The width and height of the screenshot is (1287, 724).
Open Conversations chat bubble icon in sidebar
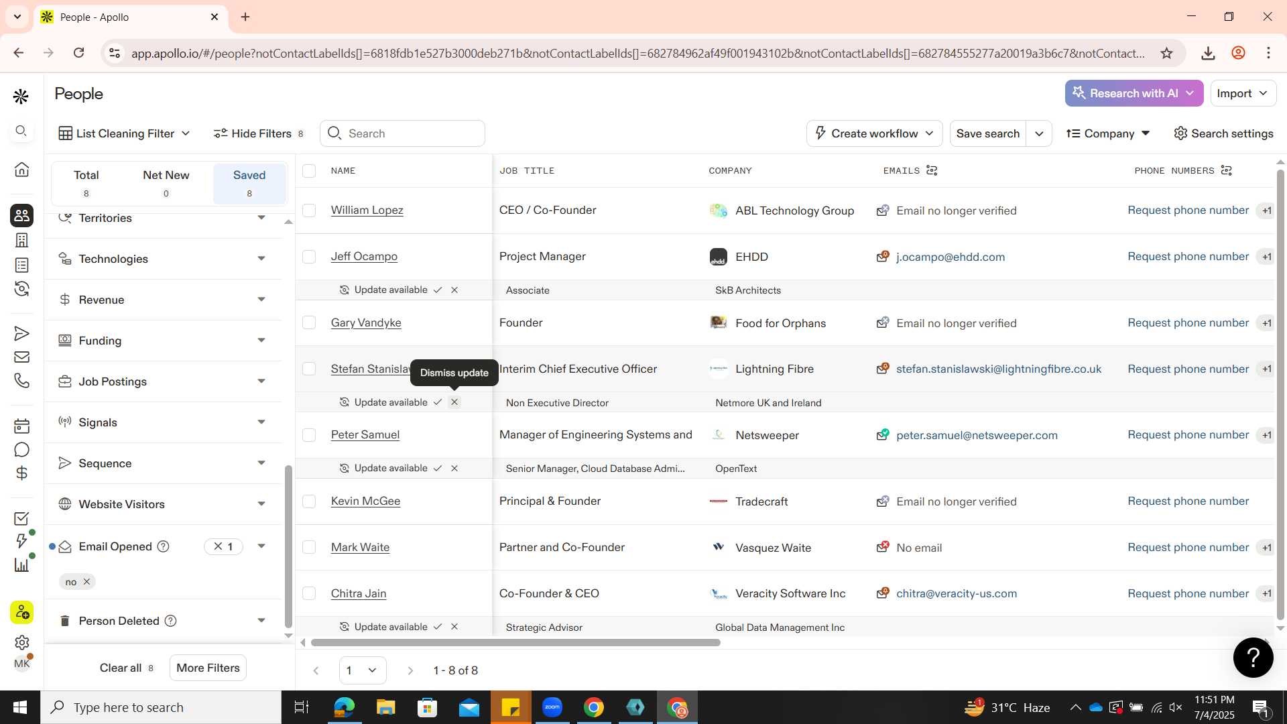click(x=21, y=450)
